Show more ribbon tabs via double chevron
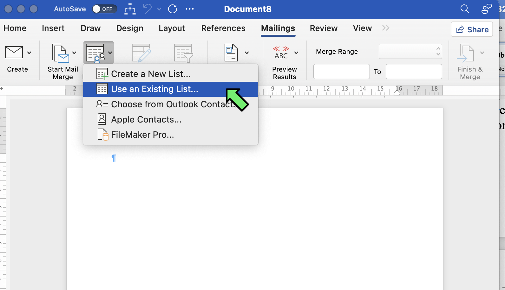 click(386, 28)
